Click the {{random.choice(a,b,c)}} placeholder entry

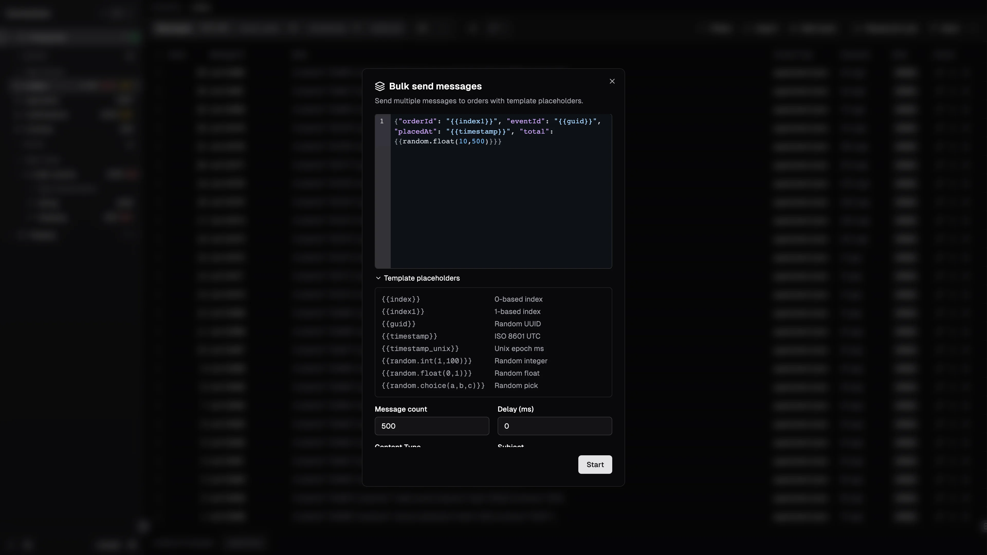[x=433, y=386]
